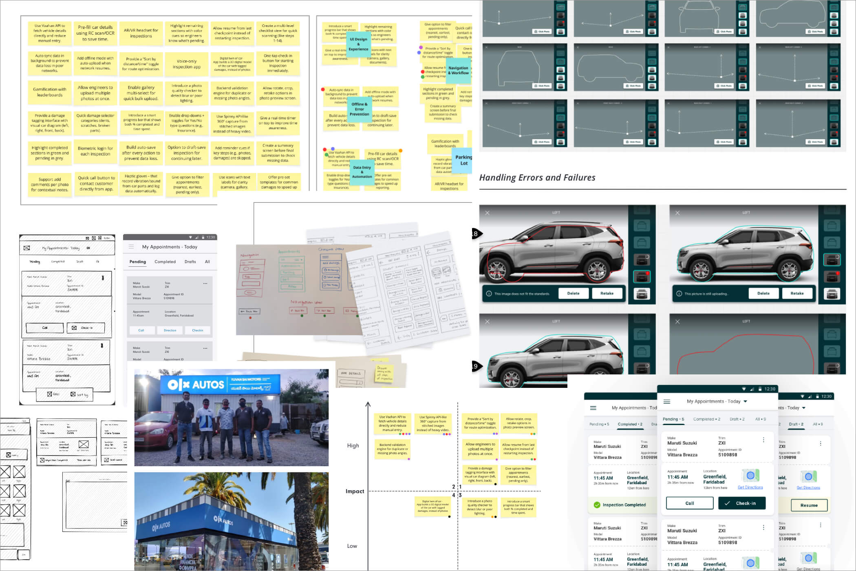Open ellipsis menu on grey wireframe appointment card
This screenshot has height=571, width=856.
205,283
